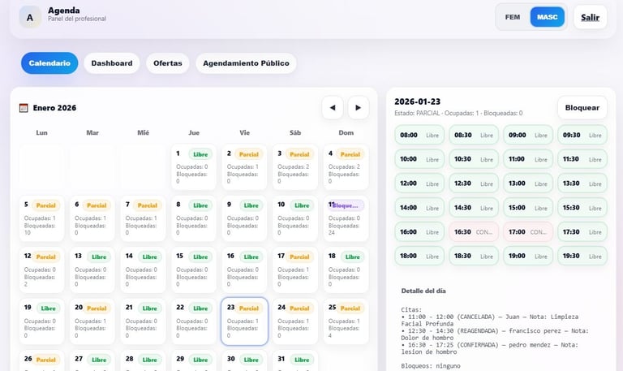Open the 16:30 confirmed slot
This screenshot has height=371, width=623.
474,232
